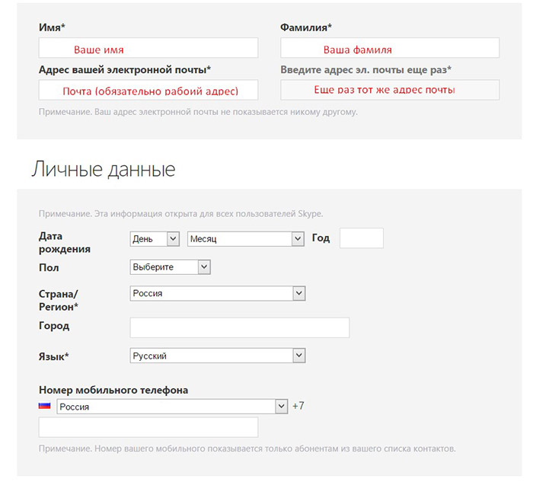Click the Номер мобильного телефона label
The image size is (533, 482).
[x=113, y=390]
